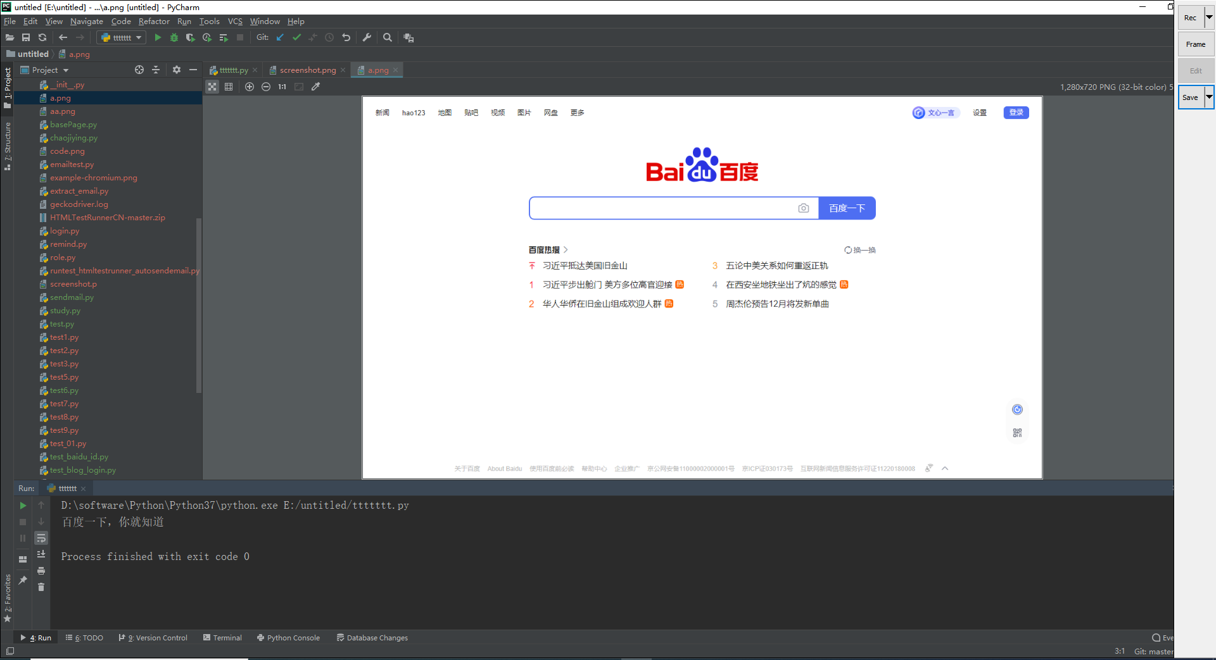Open the VCS menu
The height and width of the screenshot is (660, 1216).
pos(235,22)
